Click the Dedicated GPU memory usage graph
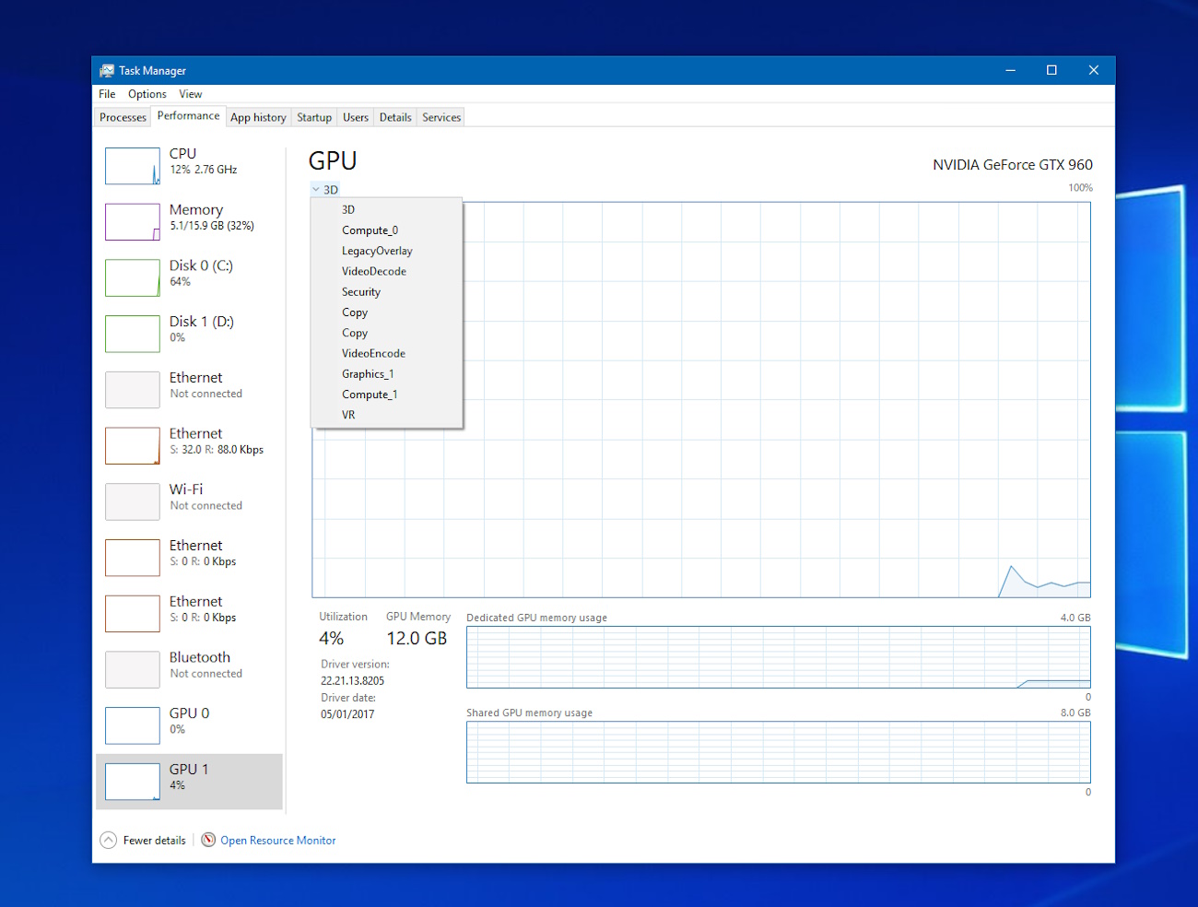Screen dimensions: 1198x907 [779, 657]
